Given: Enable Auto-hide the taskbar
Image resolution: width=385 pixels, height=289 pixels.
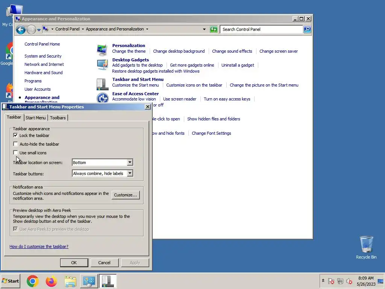Looking at the screenshot, I should [x=15, y=144].
